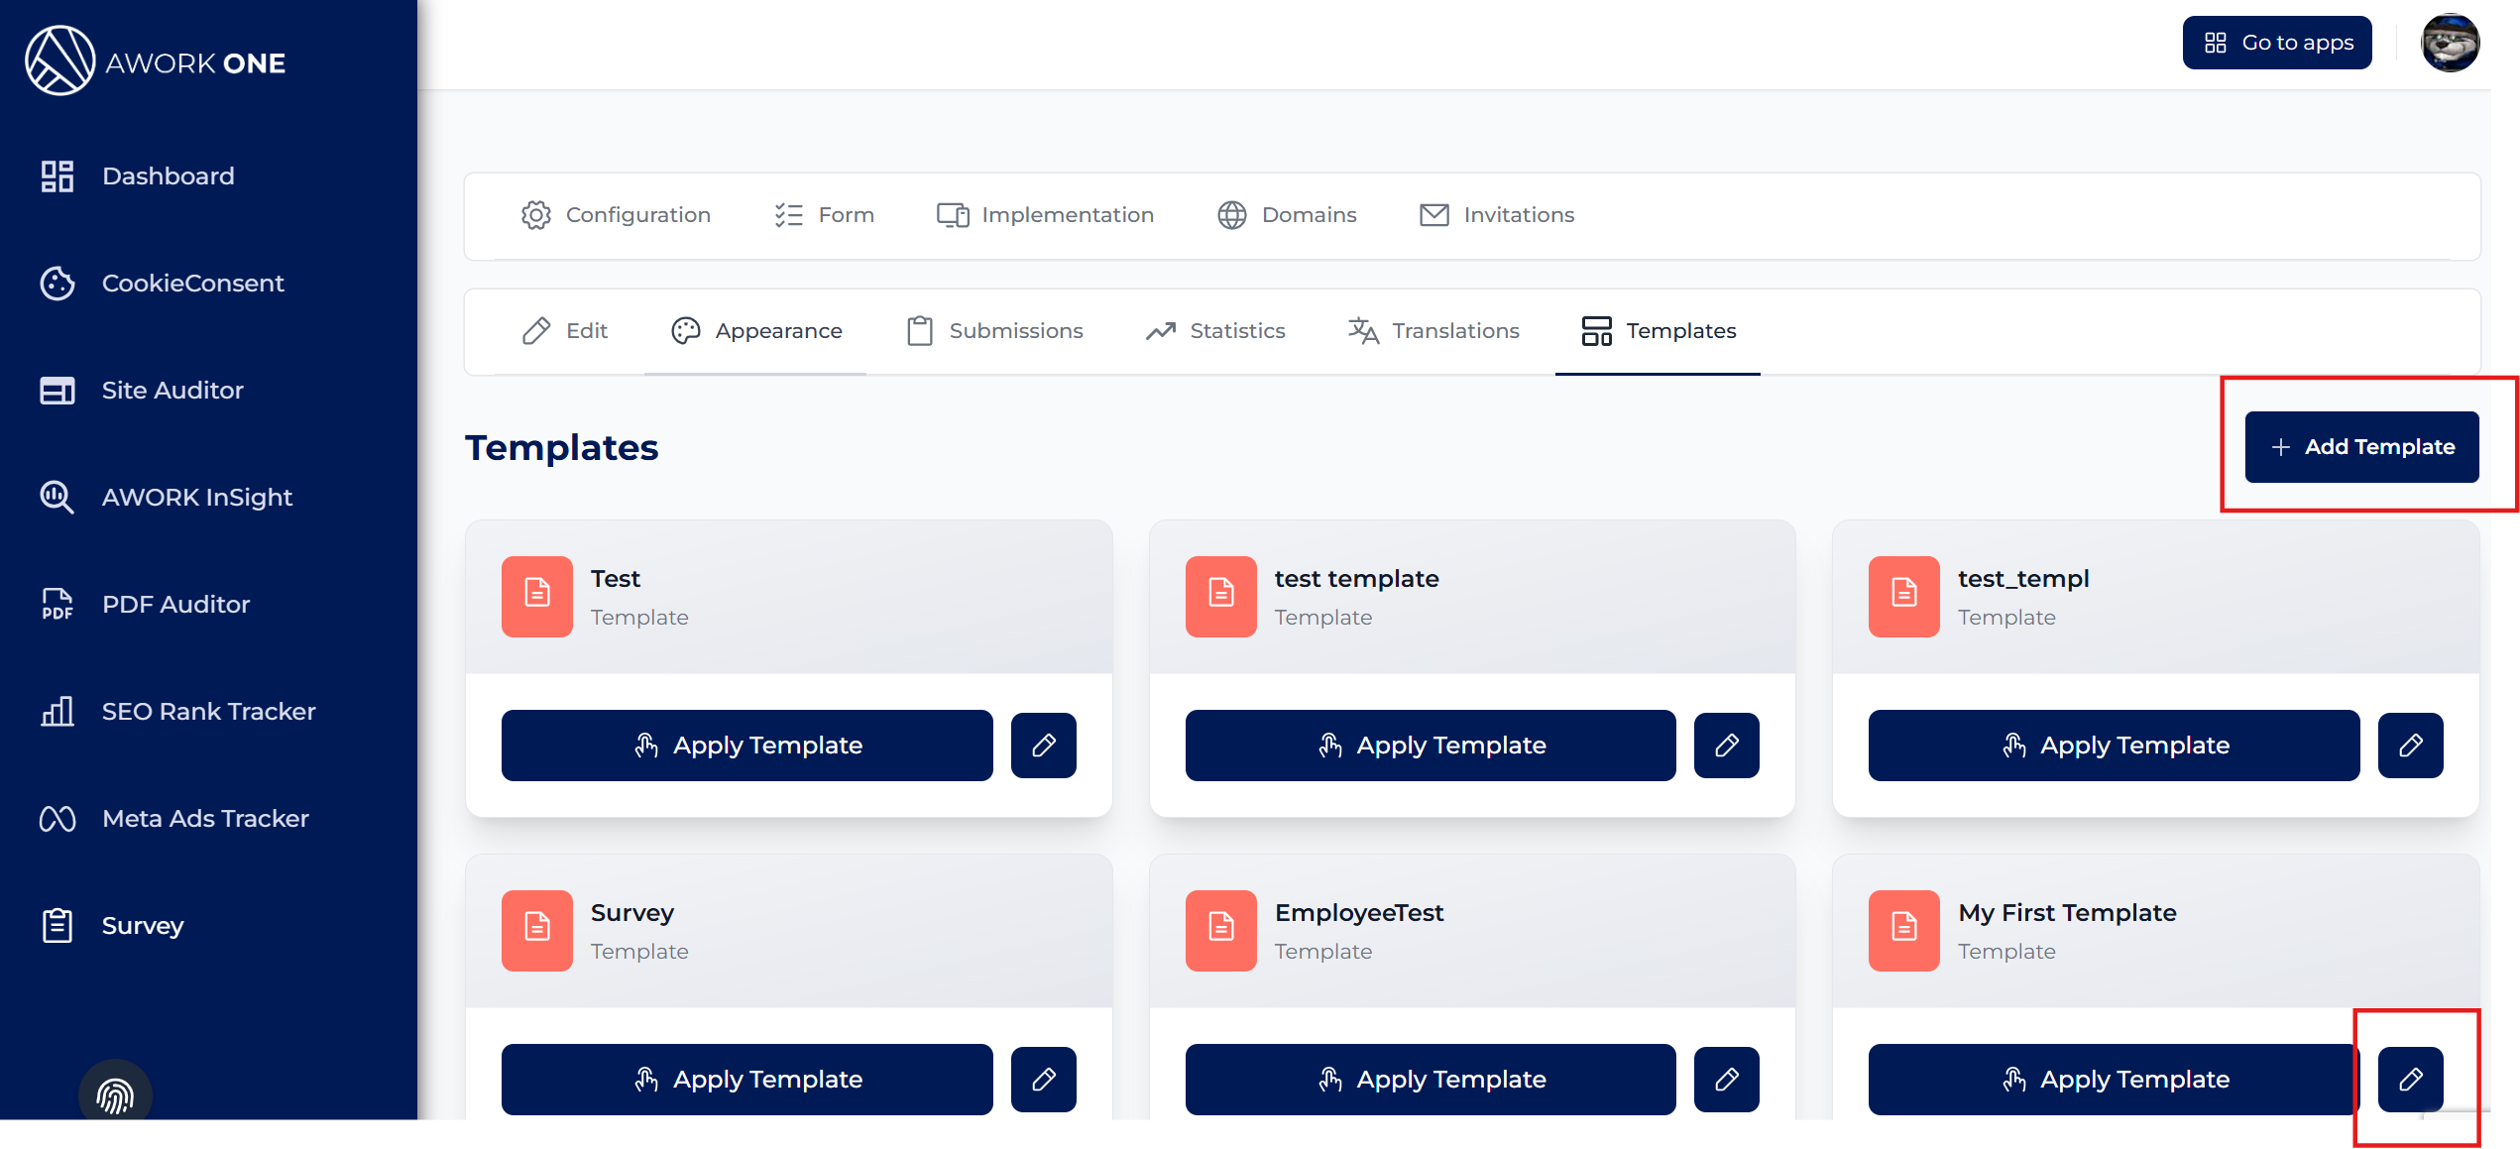Click the edit pencil on Test template
The width and height of the screenshot is (2520, 1149).
(1043, 746)
